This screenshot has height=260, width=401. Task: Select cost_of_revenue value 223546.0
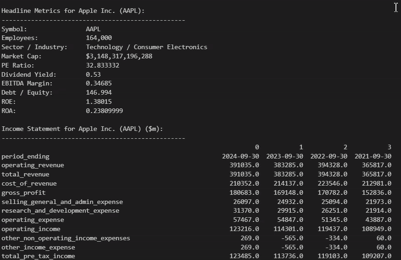[x=332, y=183]
